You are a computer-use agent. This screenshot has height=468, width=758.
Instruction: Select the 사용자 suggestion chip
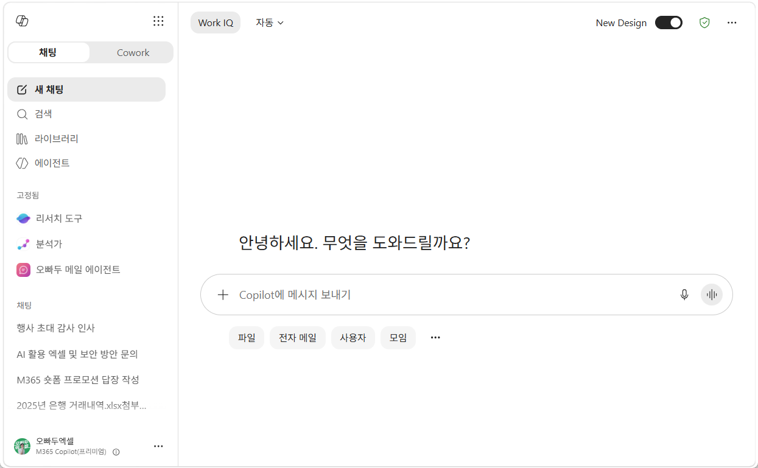pos(353,338)
